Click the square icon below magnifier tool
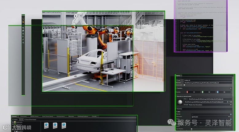The width and height of the screenshot is (239, 132). coord(23,31)
